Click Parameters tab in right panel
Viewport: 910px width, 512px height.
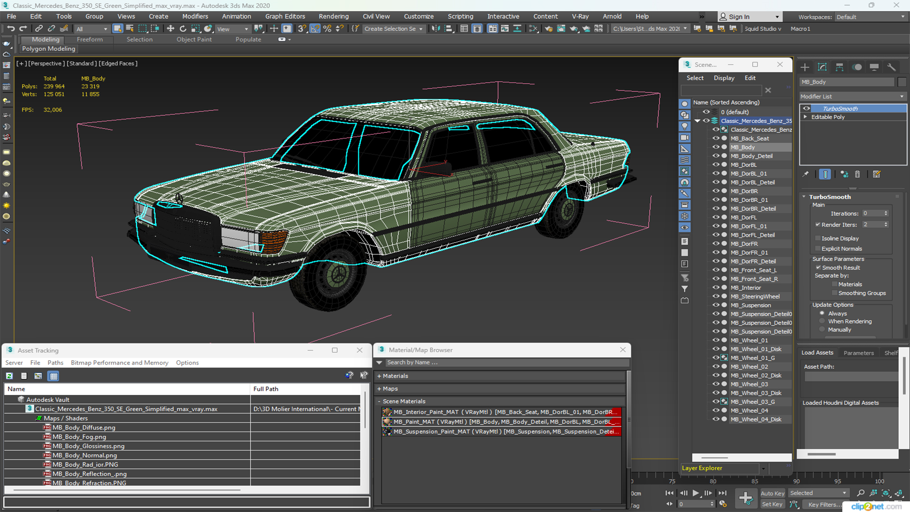859,353
